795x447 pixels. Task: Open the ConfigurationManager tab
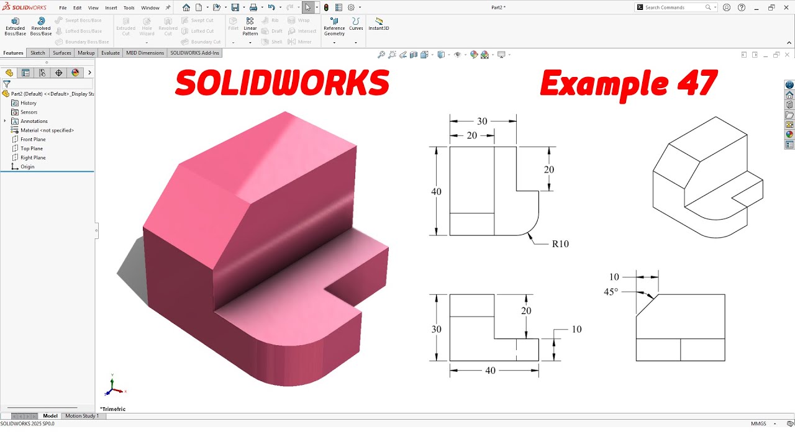click(42, 73)
